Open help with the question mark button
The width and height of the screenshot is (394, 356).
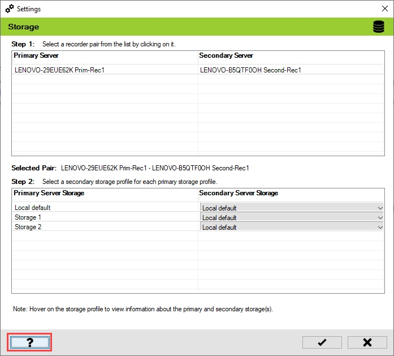(x=30, y=342)
